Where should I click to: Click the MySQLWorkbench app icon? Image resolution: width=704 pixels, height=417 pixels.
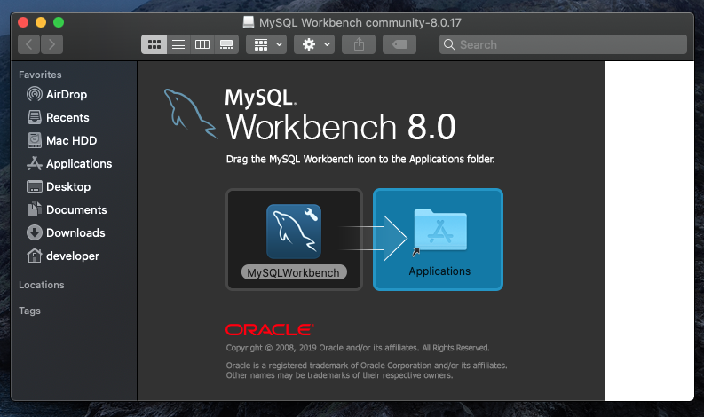coord(294,232)
